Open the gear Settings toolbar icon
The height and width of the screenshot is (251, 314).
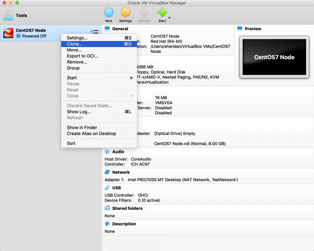click(x=126, y=13)
